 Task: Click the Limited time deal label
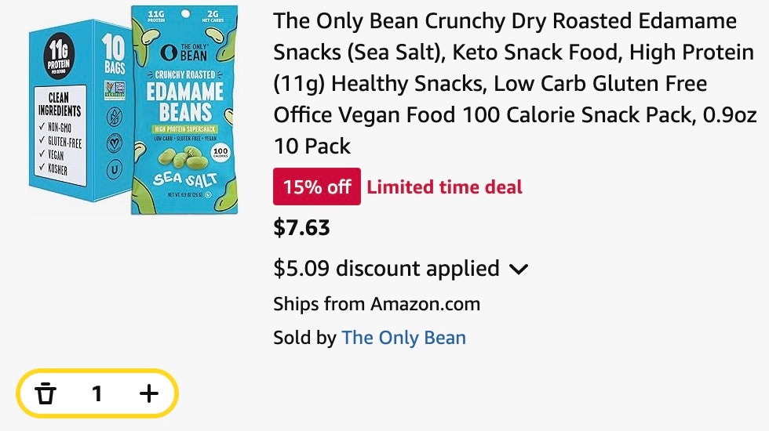tap(444, 187)
